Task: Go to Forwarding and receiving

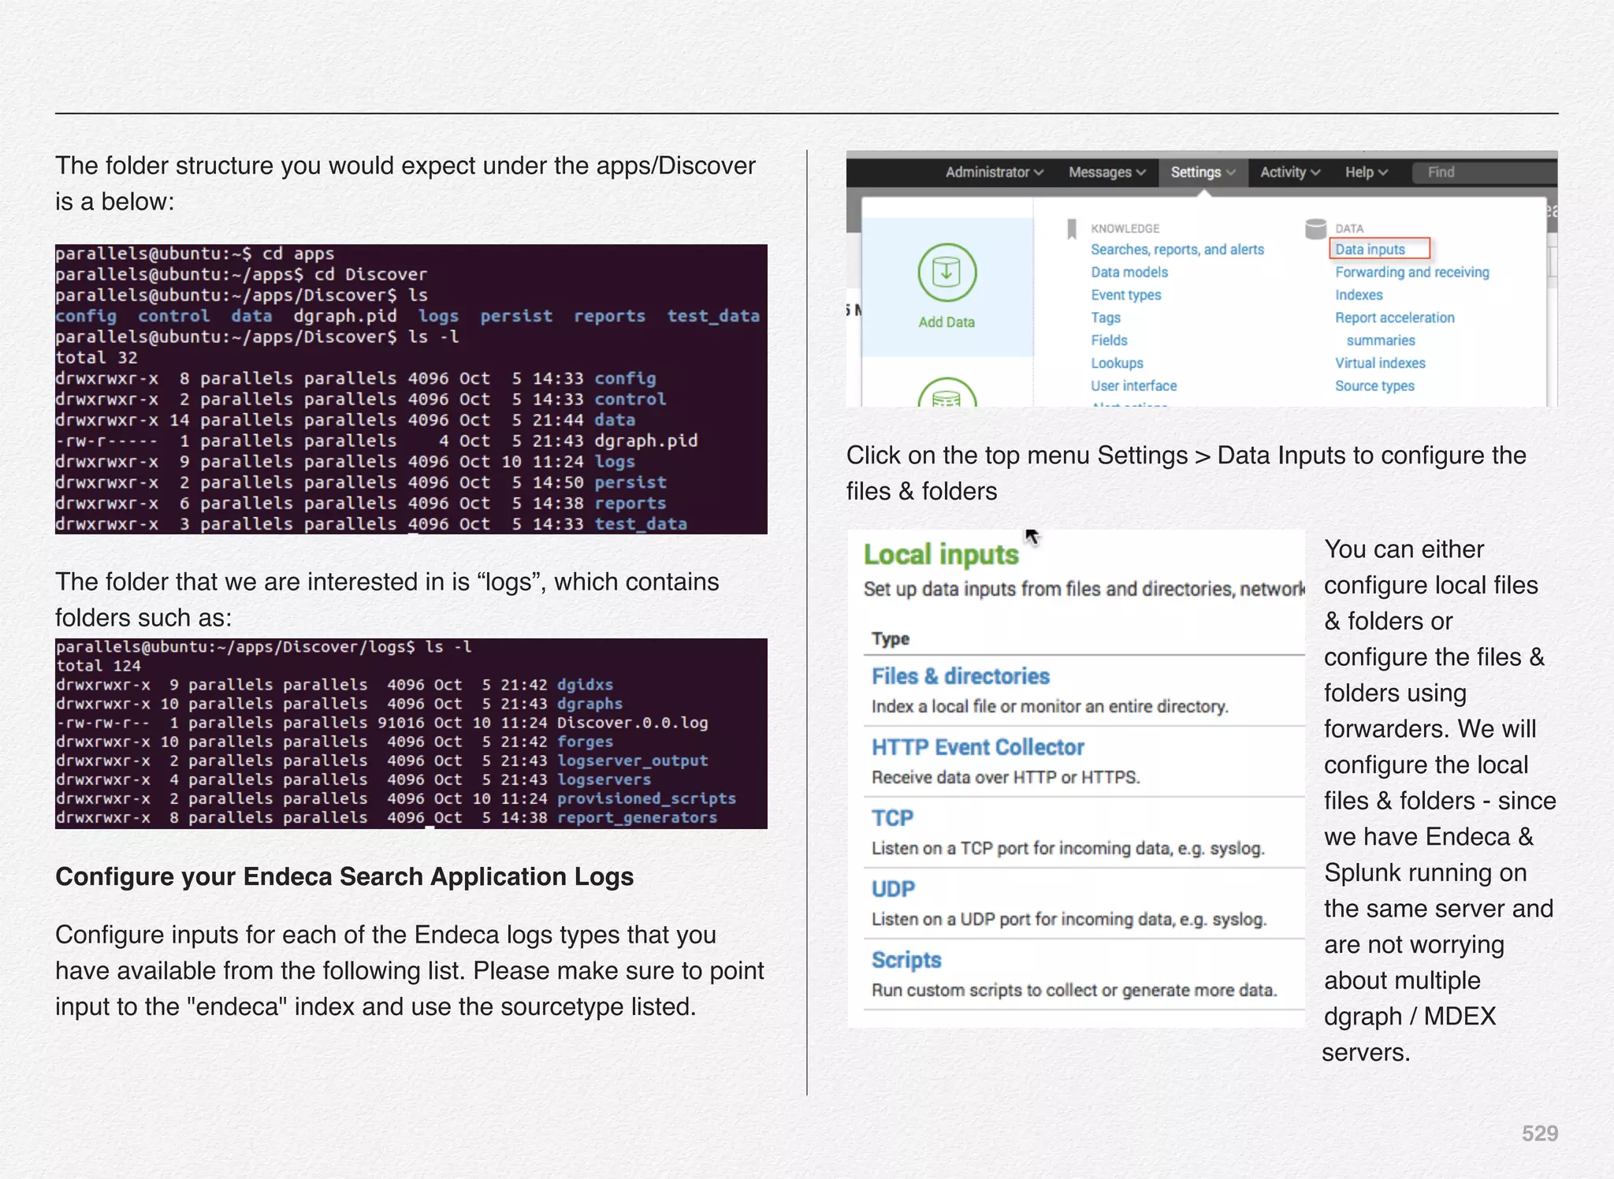Action: pos(1411,272)
